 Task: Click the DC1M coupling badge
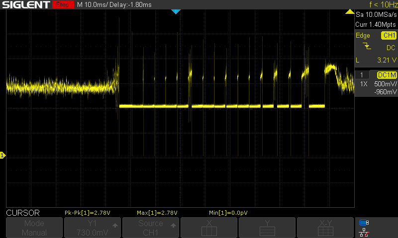coord(387,75)
